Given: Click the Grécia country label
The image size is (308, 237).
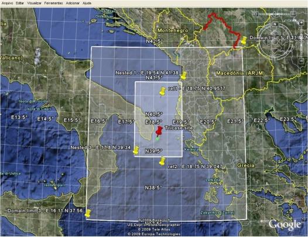Looking at the screenshot, I should [246, 165].
